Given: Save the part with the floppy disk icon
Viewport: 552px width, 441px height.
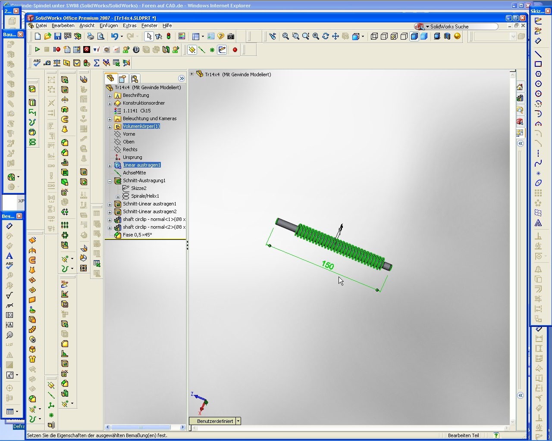Looking at the screenshot, I should [57, 37].
